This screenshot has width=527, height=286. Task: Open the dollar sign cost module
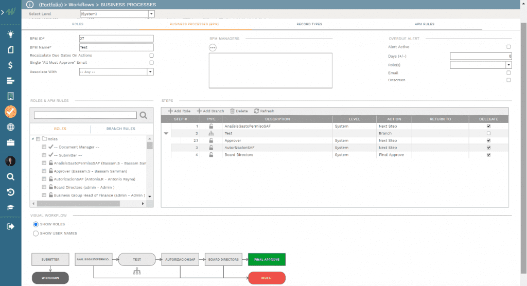(x=10, y=65)
